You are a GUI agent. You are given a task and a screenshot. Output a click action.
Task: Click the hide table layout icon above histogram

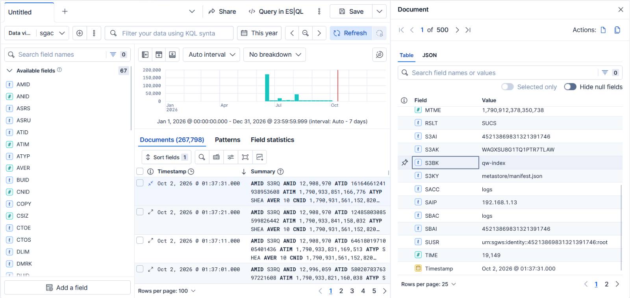[172, 55]
